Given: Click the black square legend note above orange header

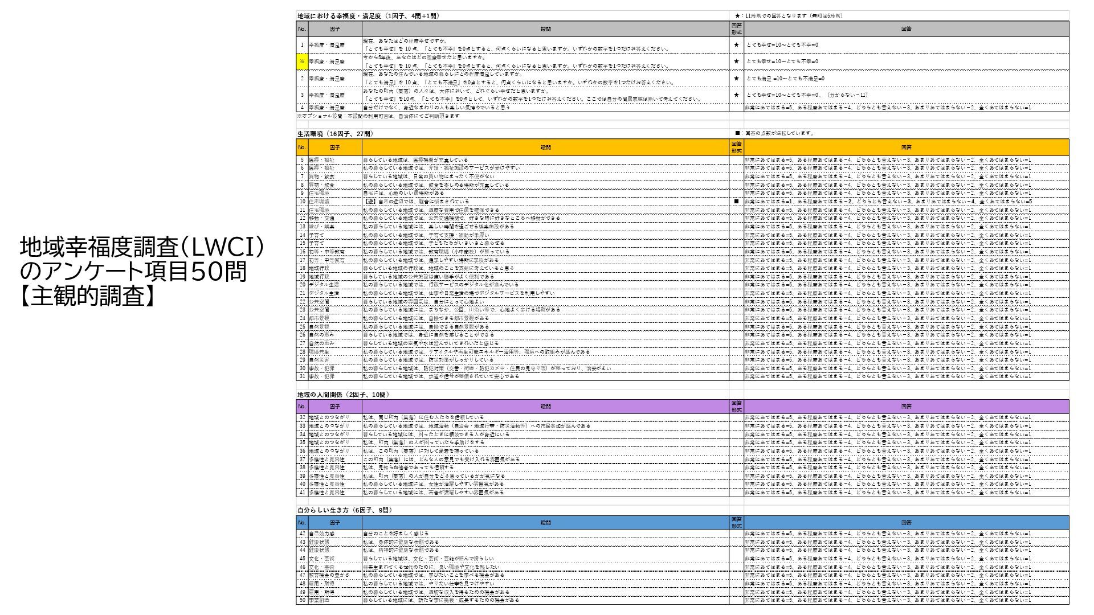Looking at the screenshot, I should tap(774, 133).
